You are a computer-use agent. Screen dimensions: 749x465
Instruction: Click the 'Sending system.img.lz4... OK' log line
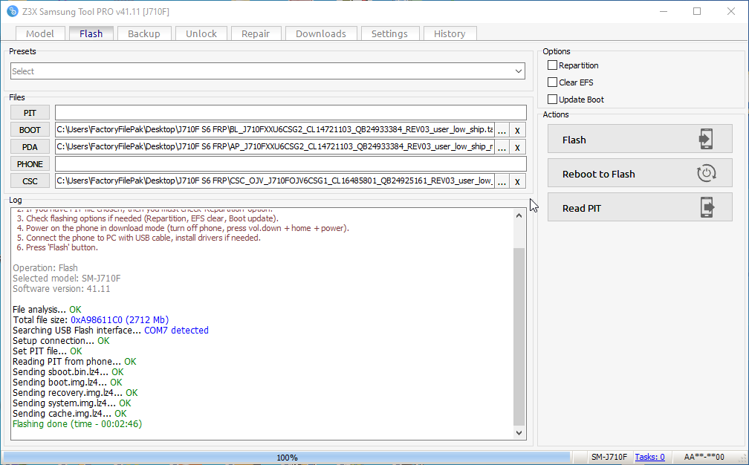pyautogui.click(x=71, y=403)
